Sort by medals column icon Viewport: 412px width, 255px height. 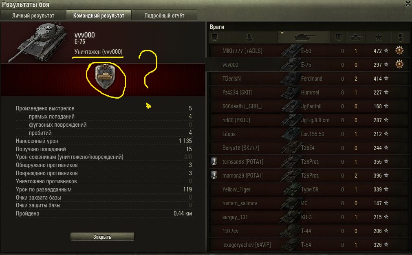(401, 37)
